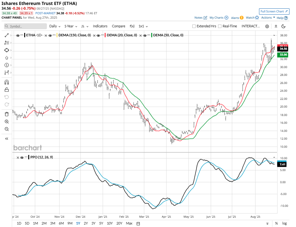Viewport: 296px width, 227px height.
Task: Click the green DEMA 50 color swatch
Action: [x=152, y=35]
